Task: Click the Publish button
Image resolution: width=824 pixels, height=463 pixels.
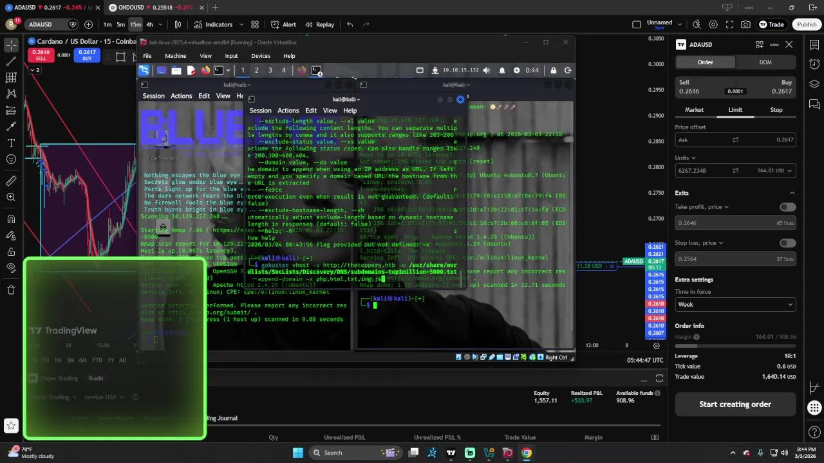Action: [x=807, y=24]
